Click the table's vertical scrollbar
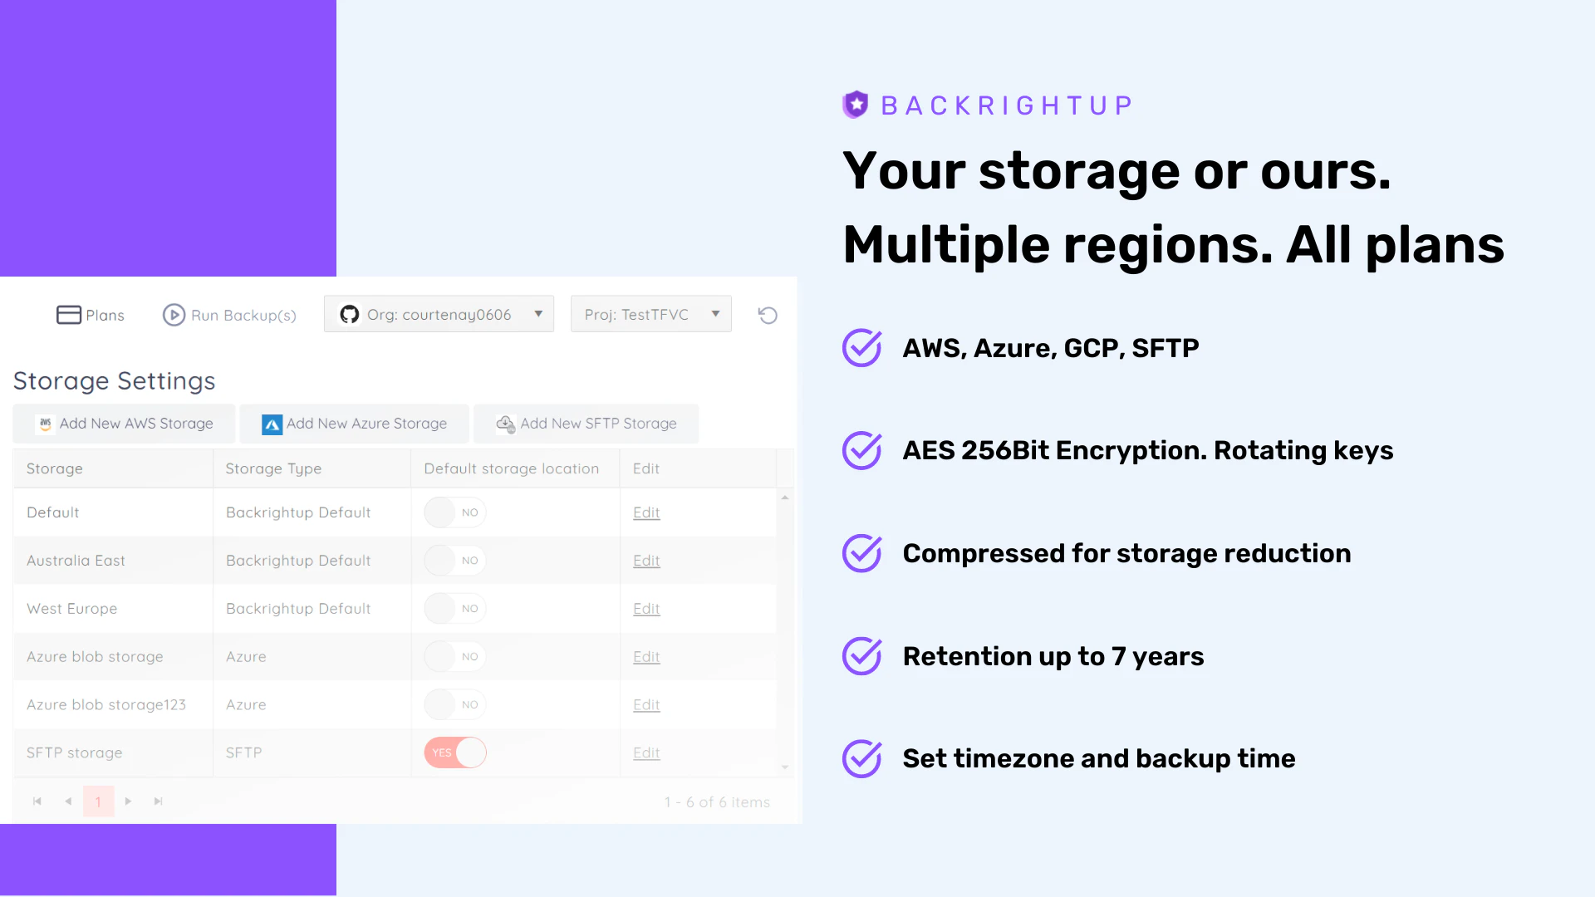 tap(785, 631)
